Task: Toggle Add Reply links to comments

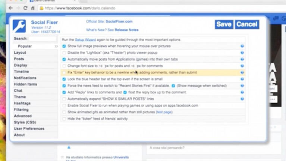Action: click(64, 92)
